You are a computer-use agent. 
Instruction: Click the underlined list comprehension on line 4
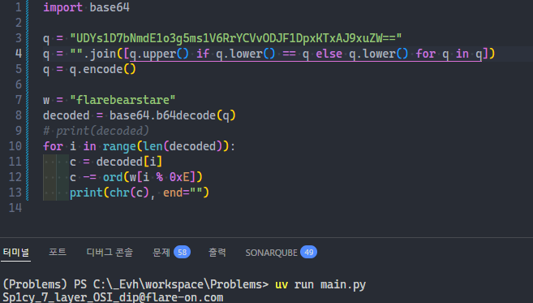[306, 54]
